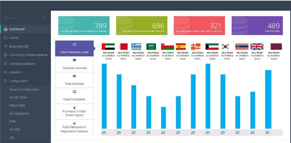
Task: Open Community Welfare Attache menu item
Action: (25, 55)
